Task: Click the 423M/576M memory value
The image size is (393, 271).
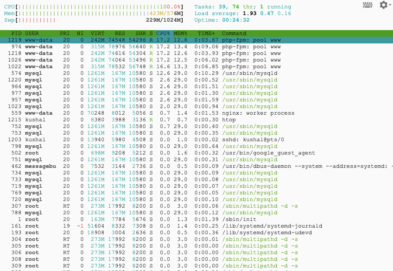Action: pos(165,13)
